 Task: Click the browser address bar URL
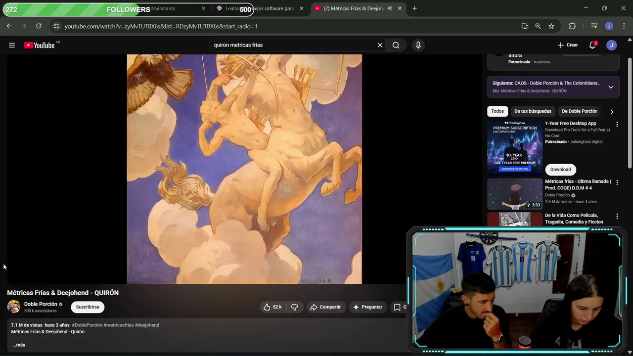tap(161, 26)
